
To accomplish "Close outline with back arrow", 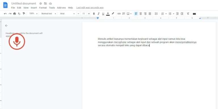I will (7, 26).
